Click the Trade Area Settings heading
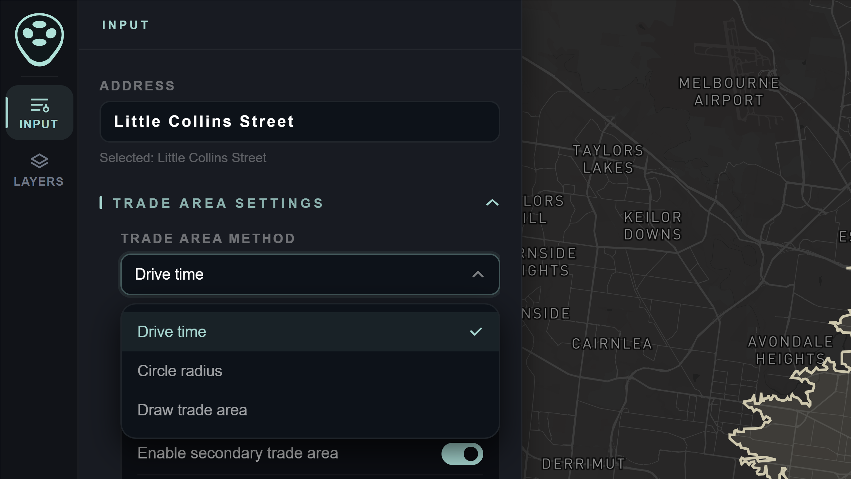 [218, 203]
